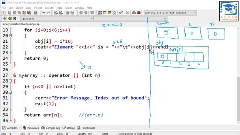Viewport: 240px width, 135px height.
Task: Click the Rebuild All toolbar icon
Action: 114,13
